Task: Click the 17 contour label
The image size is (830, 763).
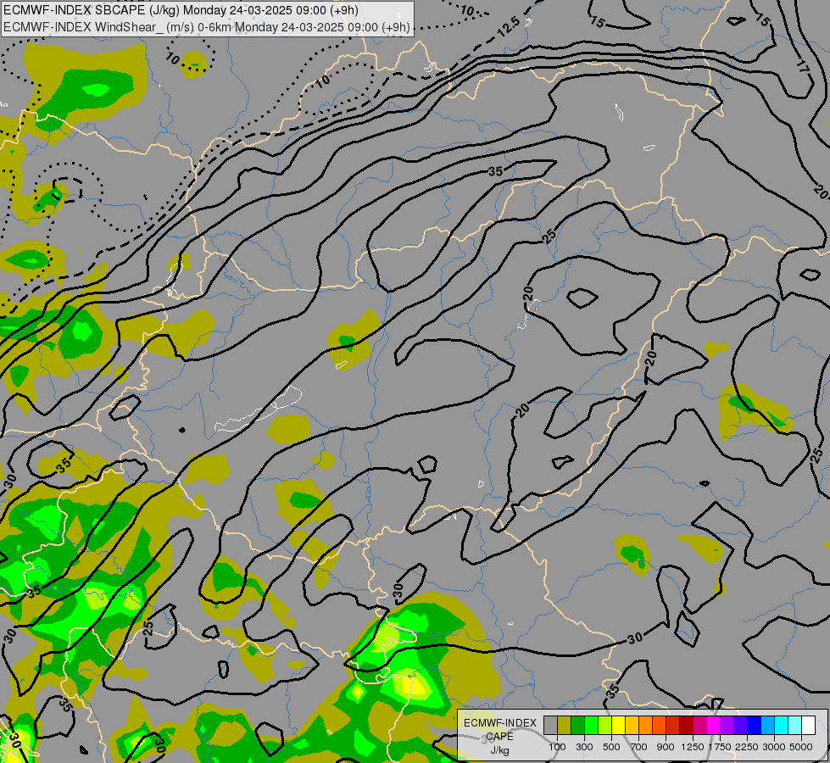Action: [803, 67]
